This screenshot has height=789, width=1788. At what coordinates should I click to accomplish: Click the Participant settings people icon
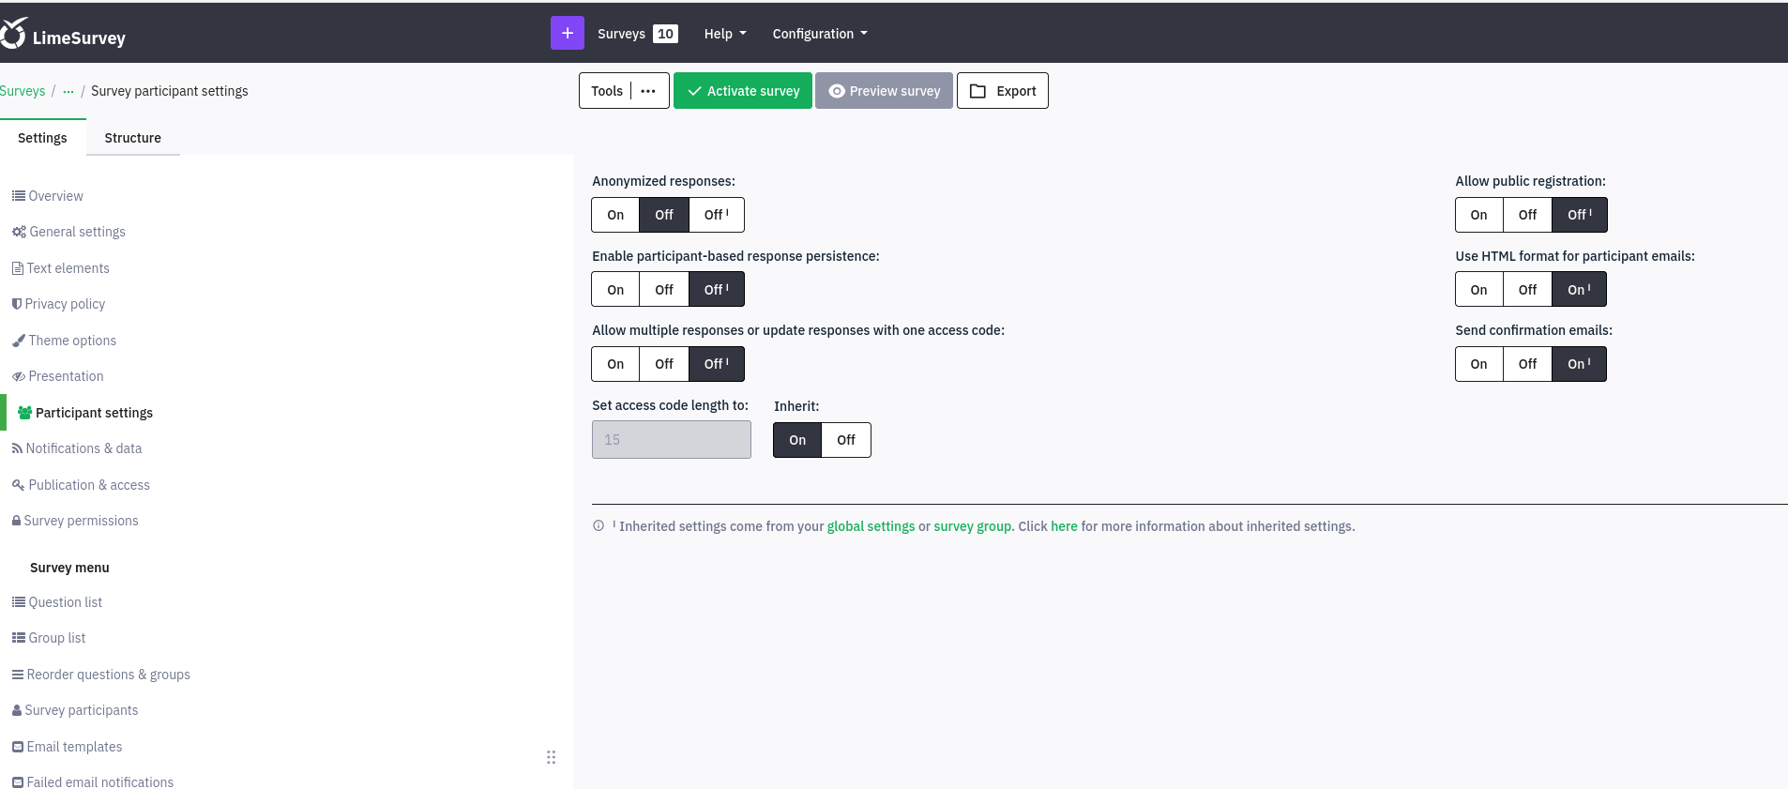25,413
